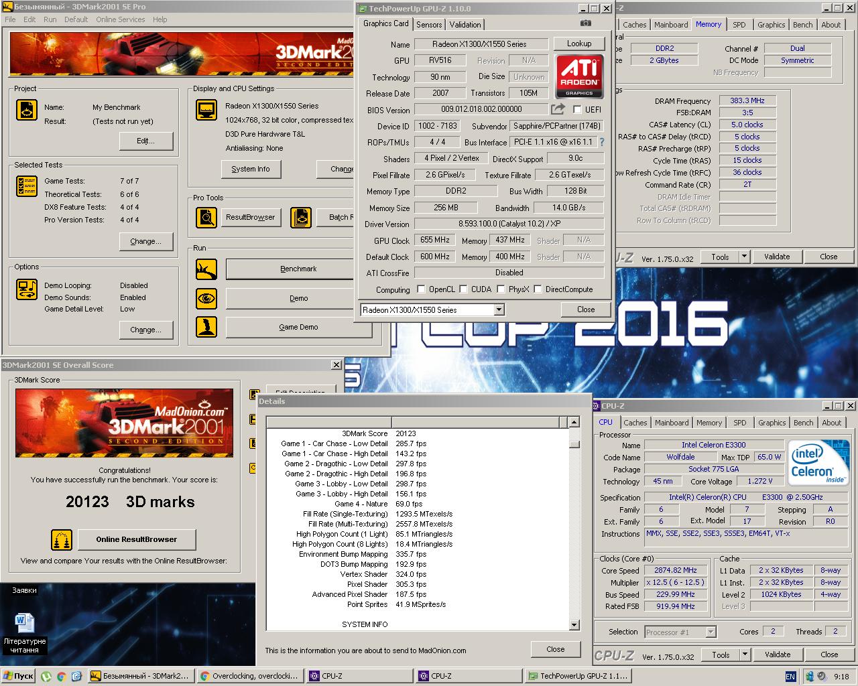This screenshot has height=686, width=858.
Task: Click the Online ResultBrowser button
Action: coord(137,539)
